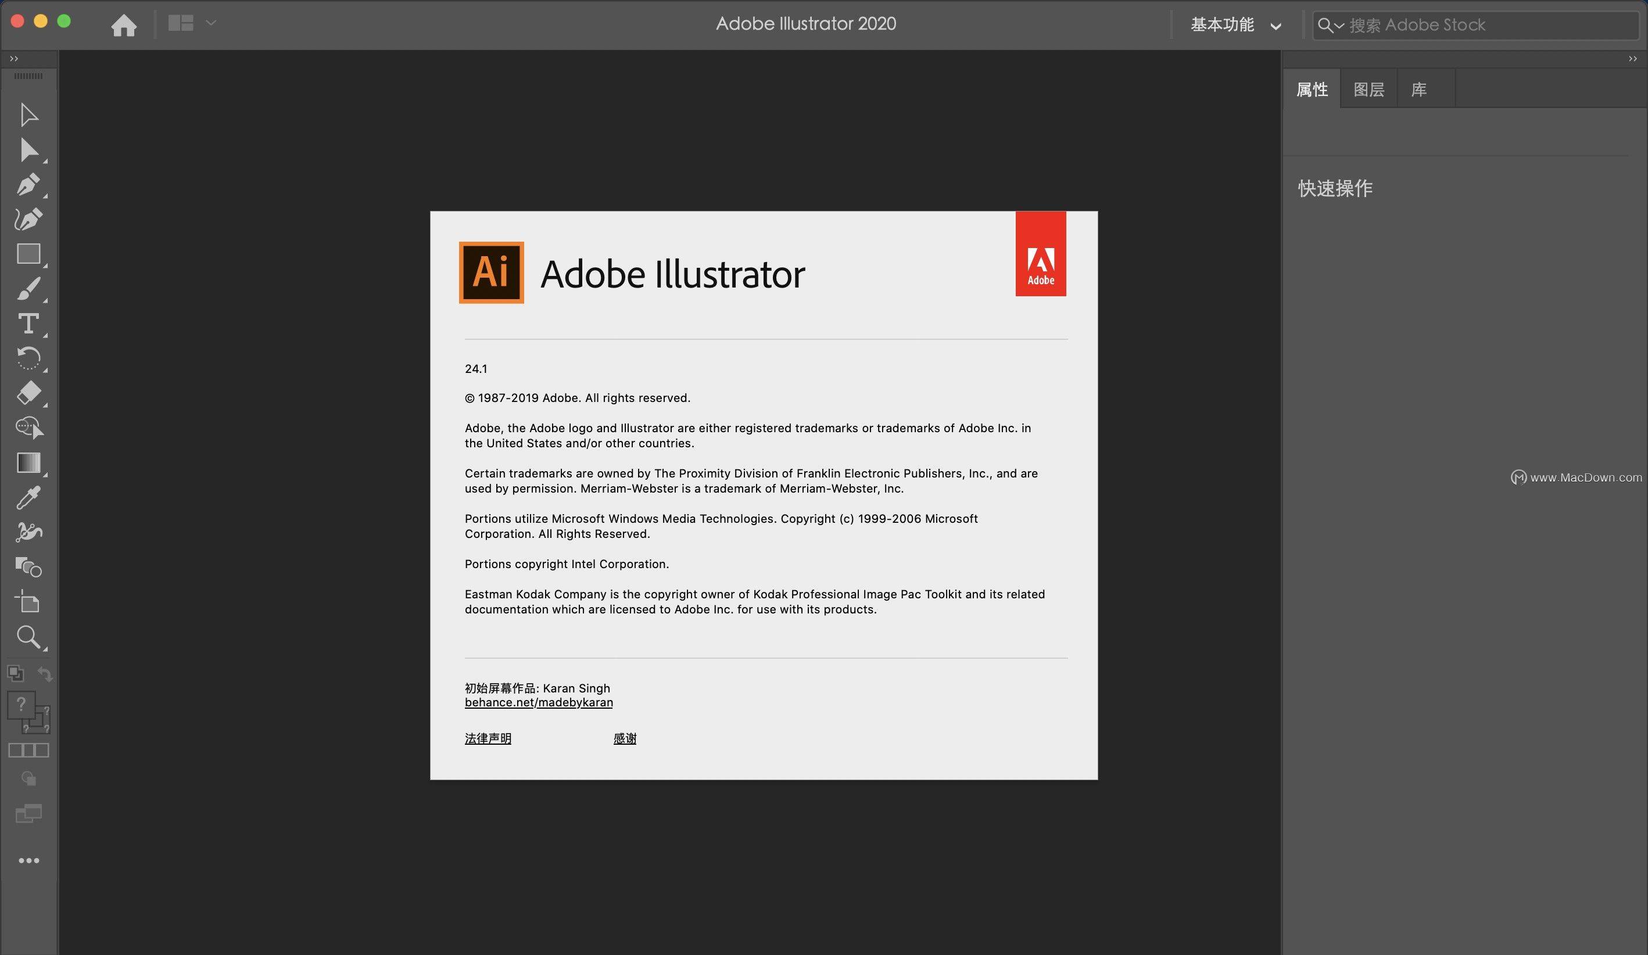Open the 感谢 credits link
1648x955 pixels.
pos(625,739)
